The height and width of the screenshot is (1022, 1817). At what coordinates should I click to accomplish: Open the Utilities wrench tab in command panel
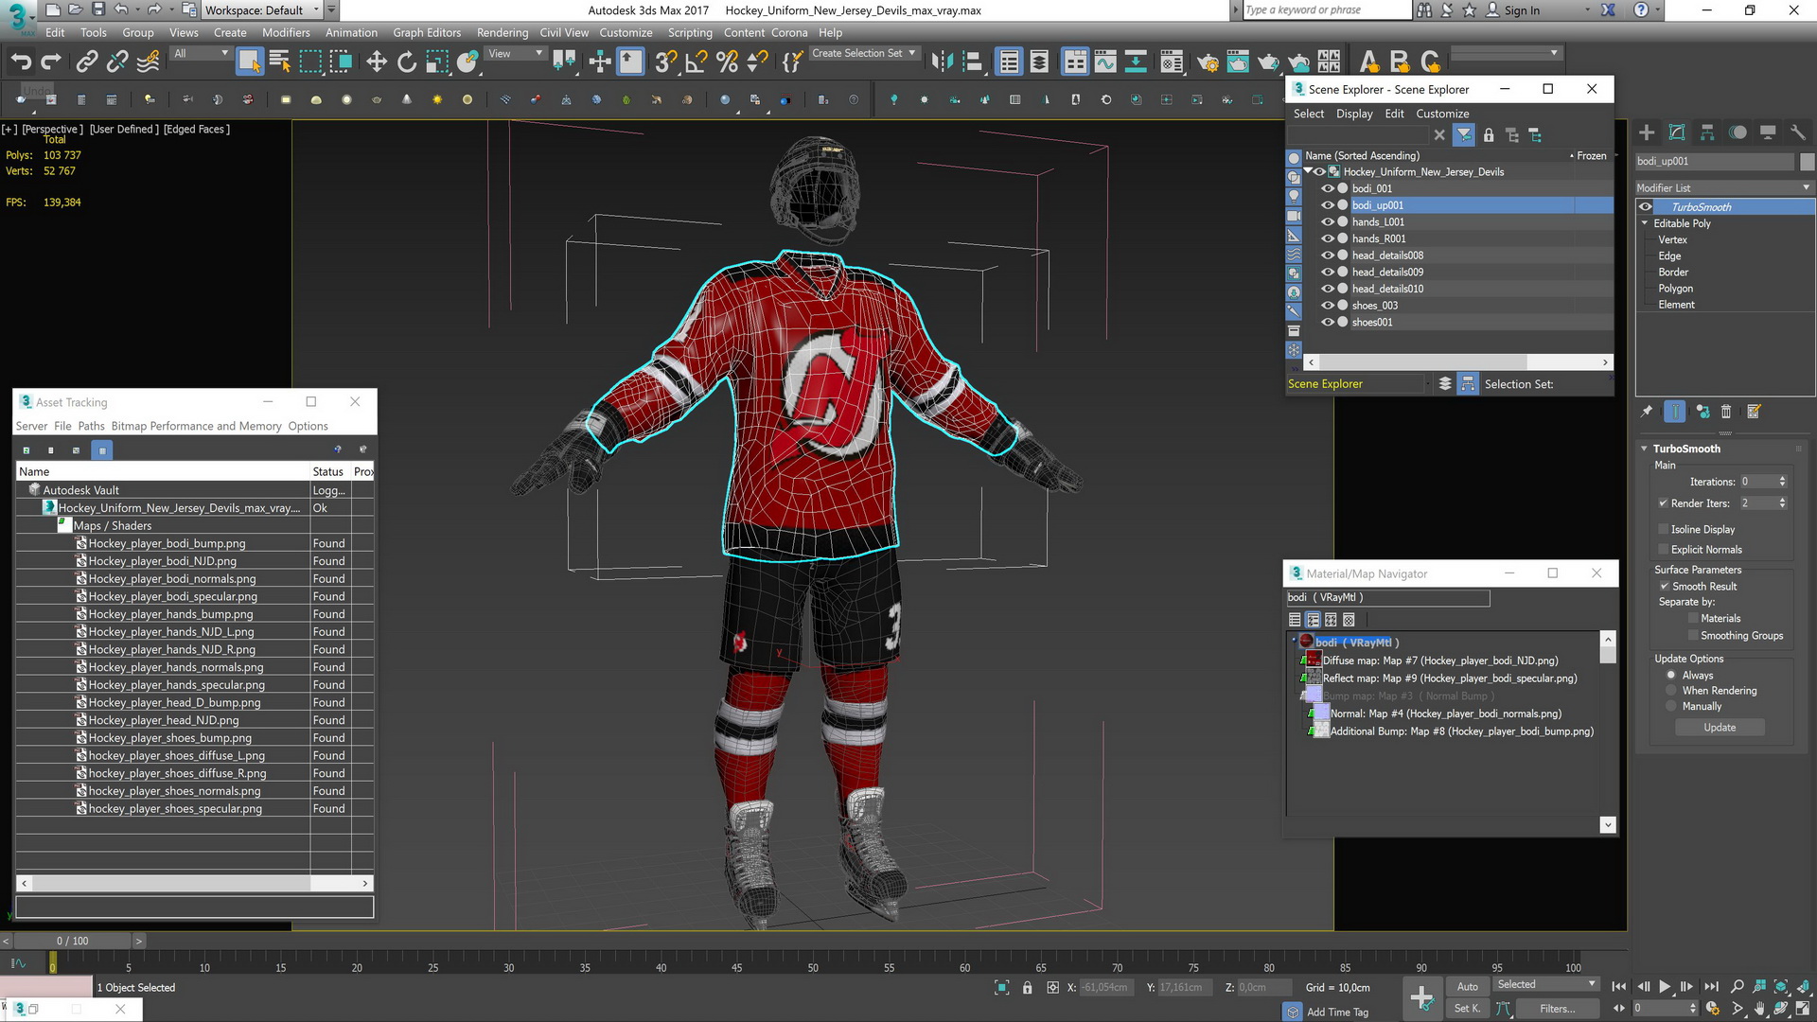coord(1798,132)
